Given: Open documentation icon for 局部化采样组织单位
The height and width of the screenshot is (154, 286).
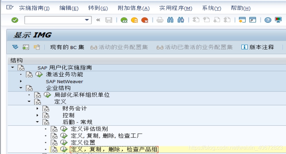Looking at the screenshot, I should coord(37,95).
